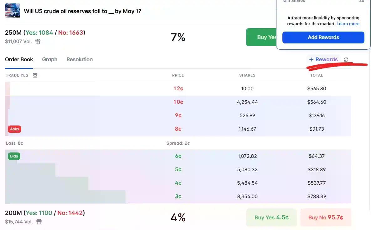The width and height of the screenshot is (371, 230).
Task: Toggle the order book view icon beside TRADE YES
Action: (35, 75)
